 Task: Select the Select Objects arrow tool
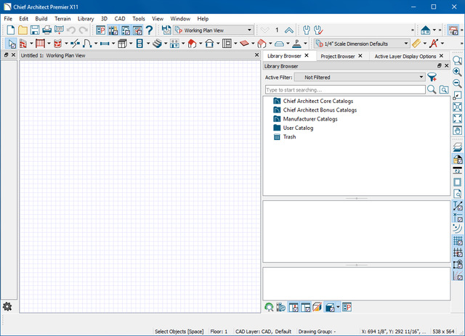click(12, 44)
